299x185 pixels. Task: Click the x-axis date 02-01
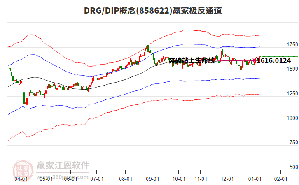pyautogui.click(x=280, y=179)
